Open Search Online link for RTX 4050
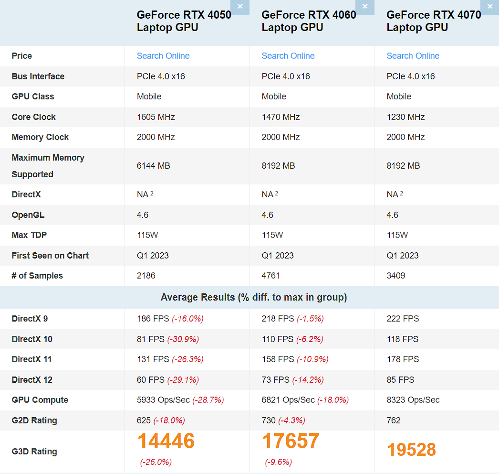This screenshot has width=499, height=474. click(x=163, y=56)
